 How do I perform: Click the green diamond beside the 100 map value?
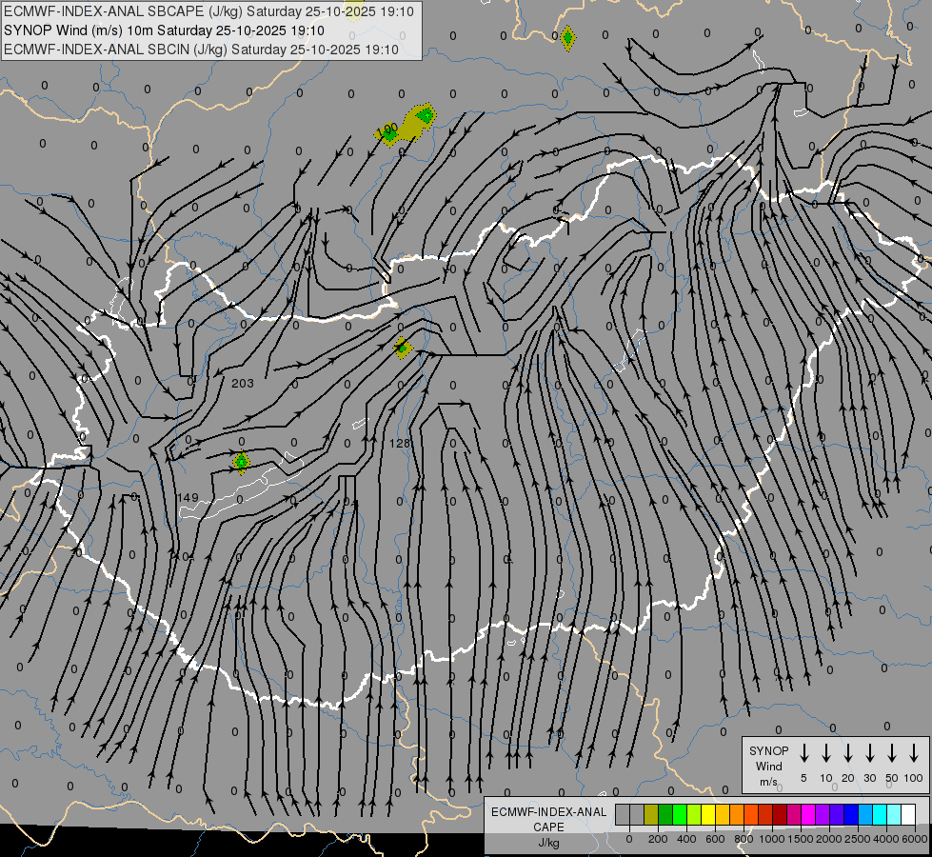coord(388,135)
